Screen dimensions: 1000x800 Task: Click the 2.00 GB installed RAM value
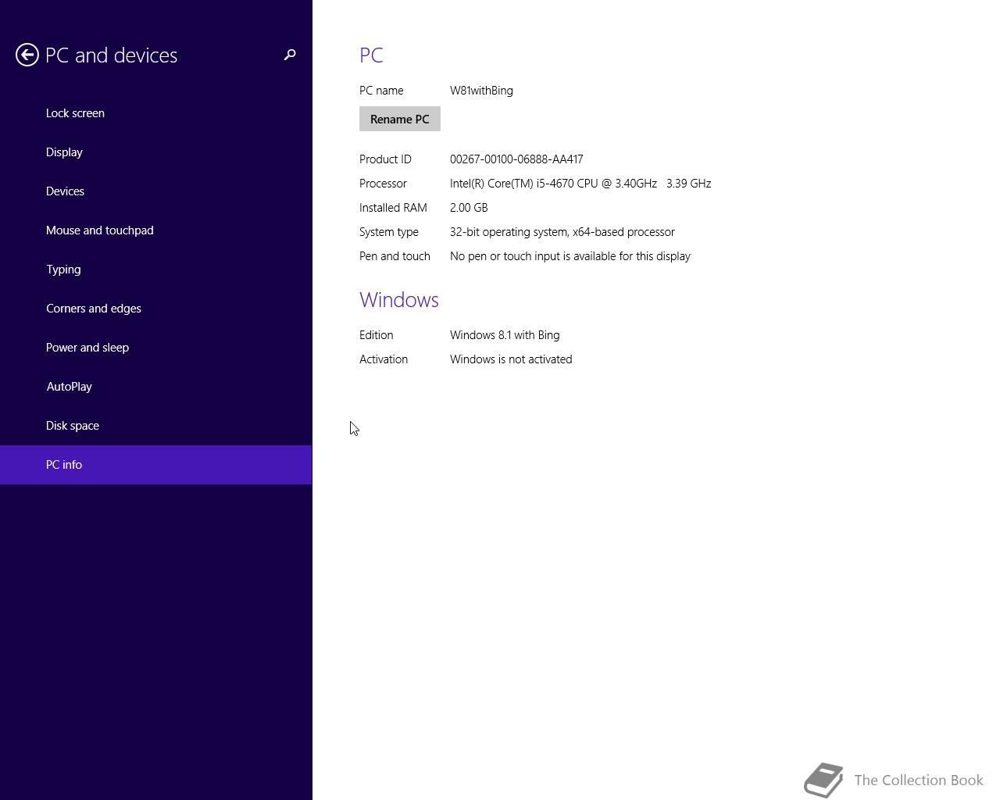tap(469, 208)
